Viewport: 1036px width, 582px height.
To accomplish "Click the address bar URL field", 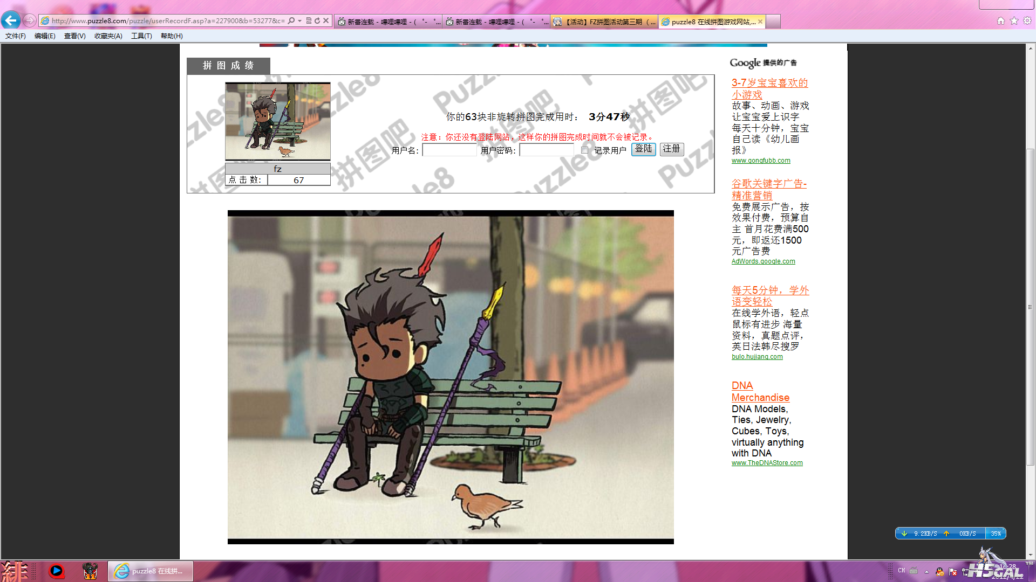I will coord(168,20).
